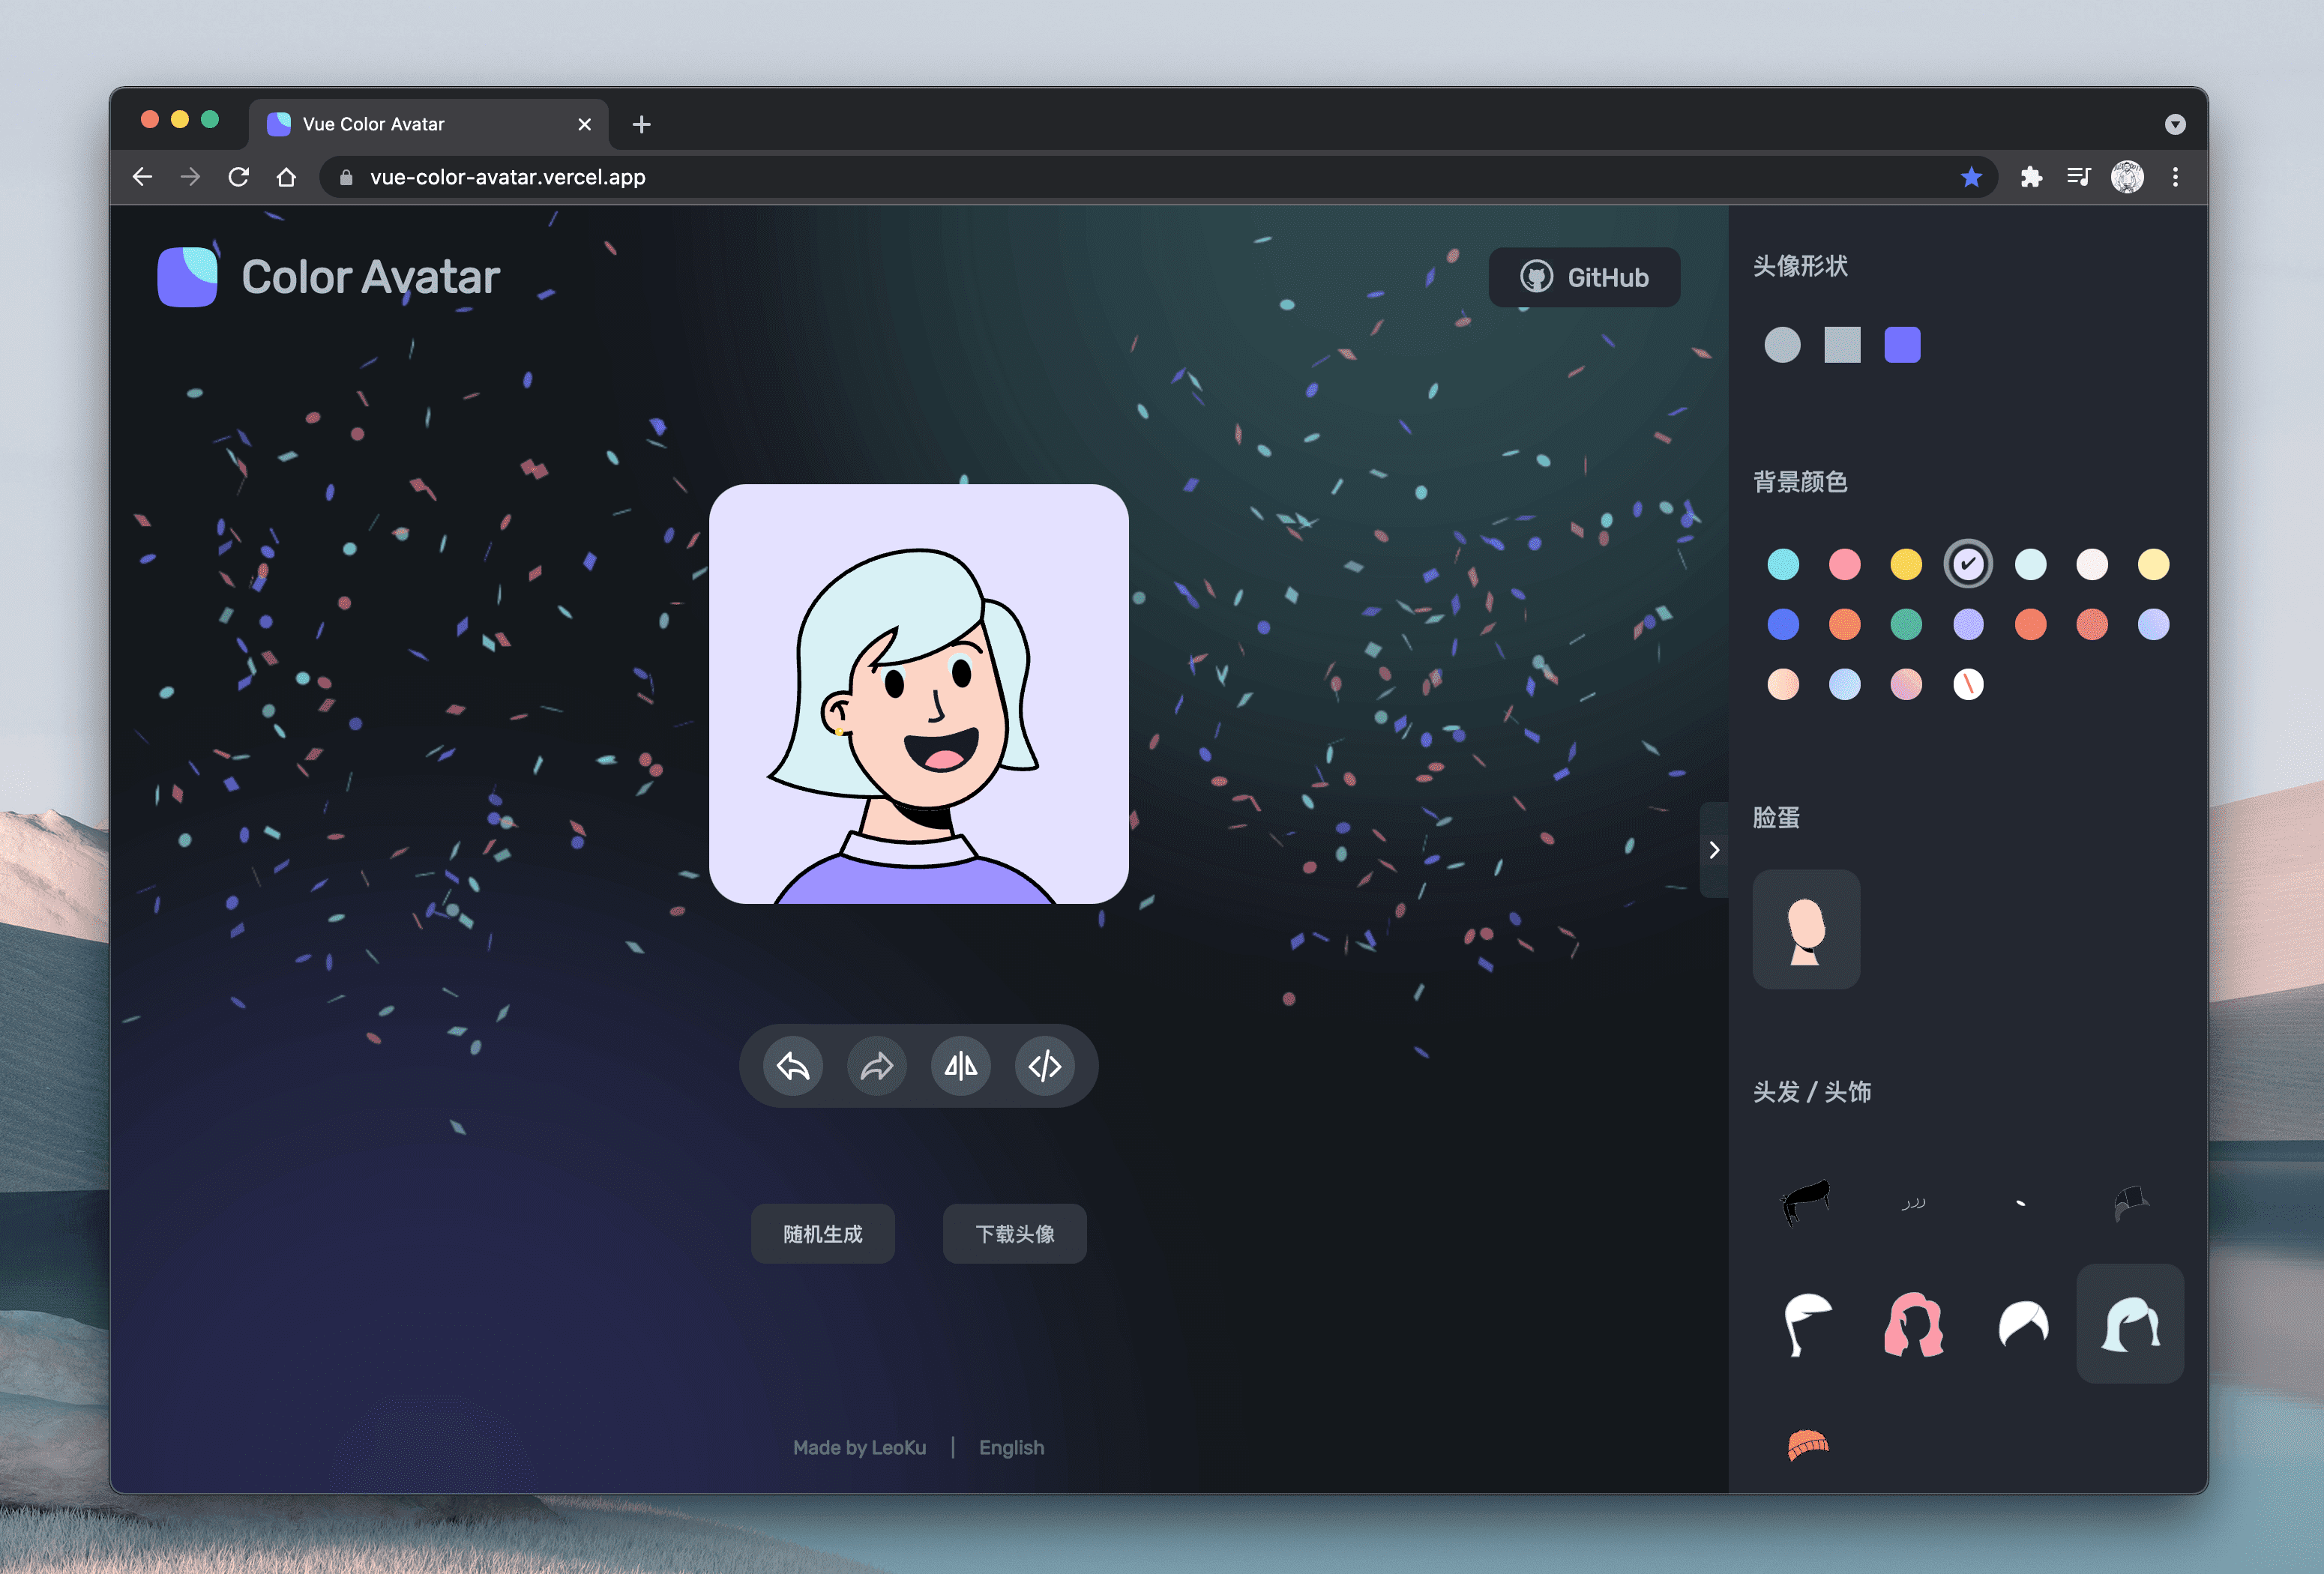Click 下载头像 download avatar button
The height and width of the screenshot is (1574, 2324).
(x=1015, y=1234)
